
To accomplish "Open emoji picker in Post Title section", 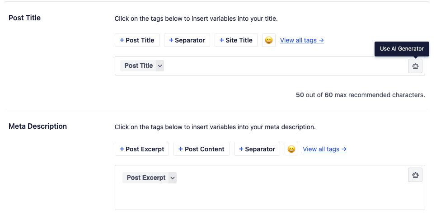I will (x=269, y=40).
